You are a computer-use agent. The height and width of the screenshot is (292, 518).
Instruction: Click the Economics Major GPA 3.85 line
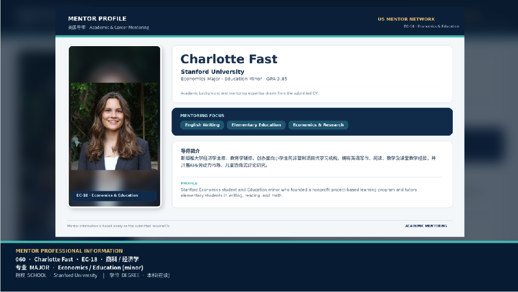[234, 79]
